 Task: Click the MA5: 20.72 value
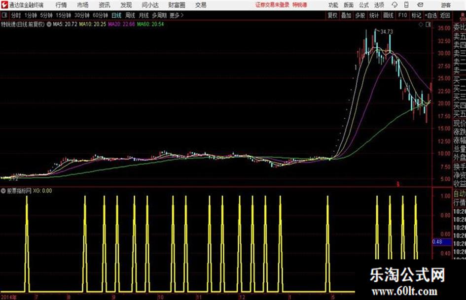click(x=65, y=24)
